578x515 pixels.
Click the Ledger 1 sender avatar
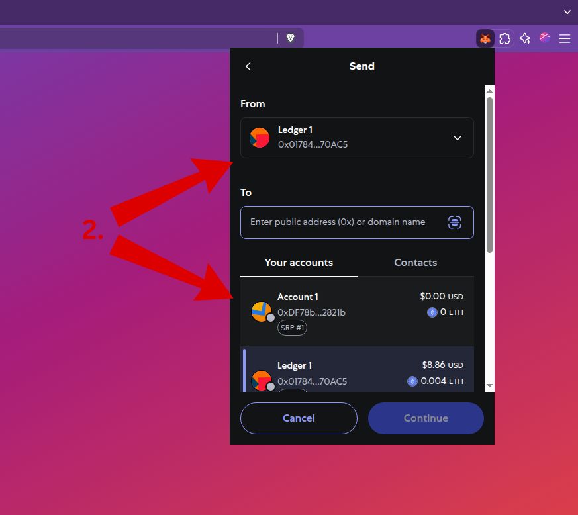[x=260, y=138]
